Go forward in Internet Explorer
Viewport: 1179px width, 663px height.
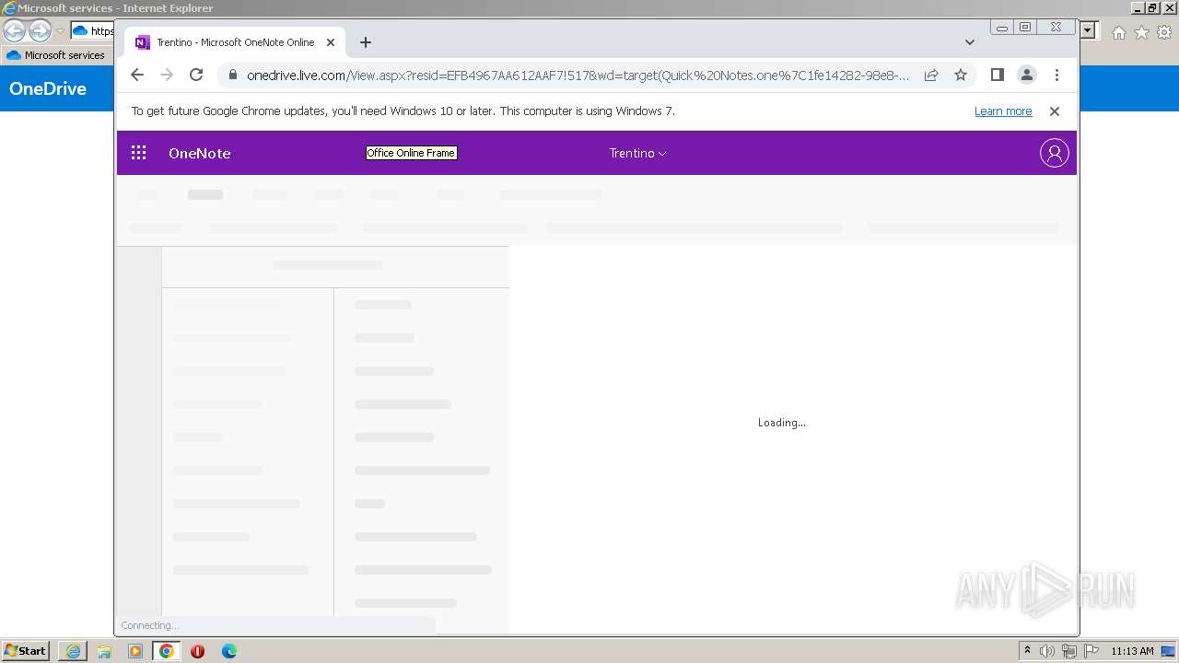tap(40, 31)
